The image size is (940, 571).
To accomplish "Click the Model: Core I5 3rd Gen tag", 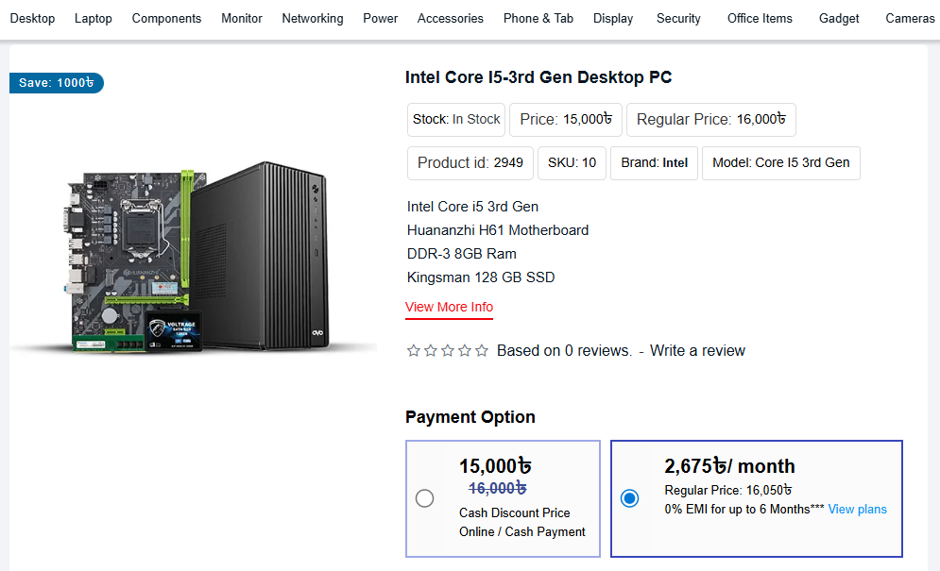I will pyautogui.click(x=780, y=163).
